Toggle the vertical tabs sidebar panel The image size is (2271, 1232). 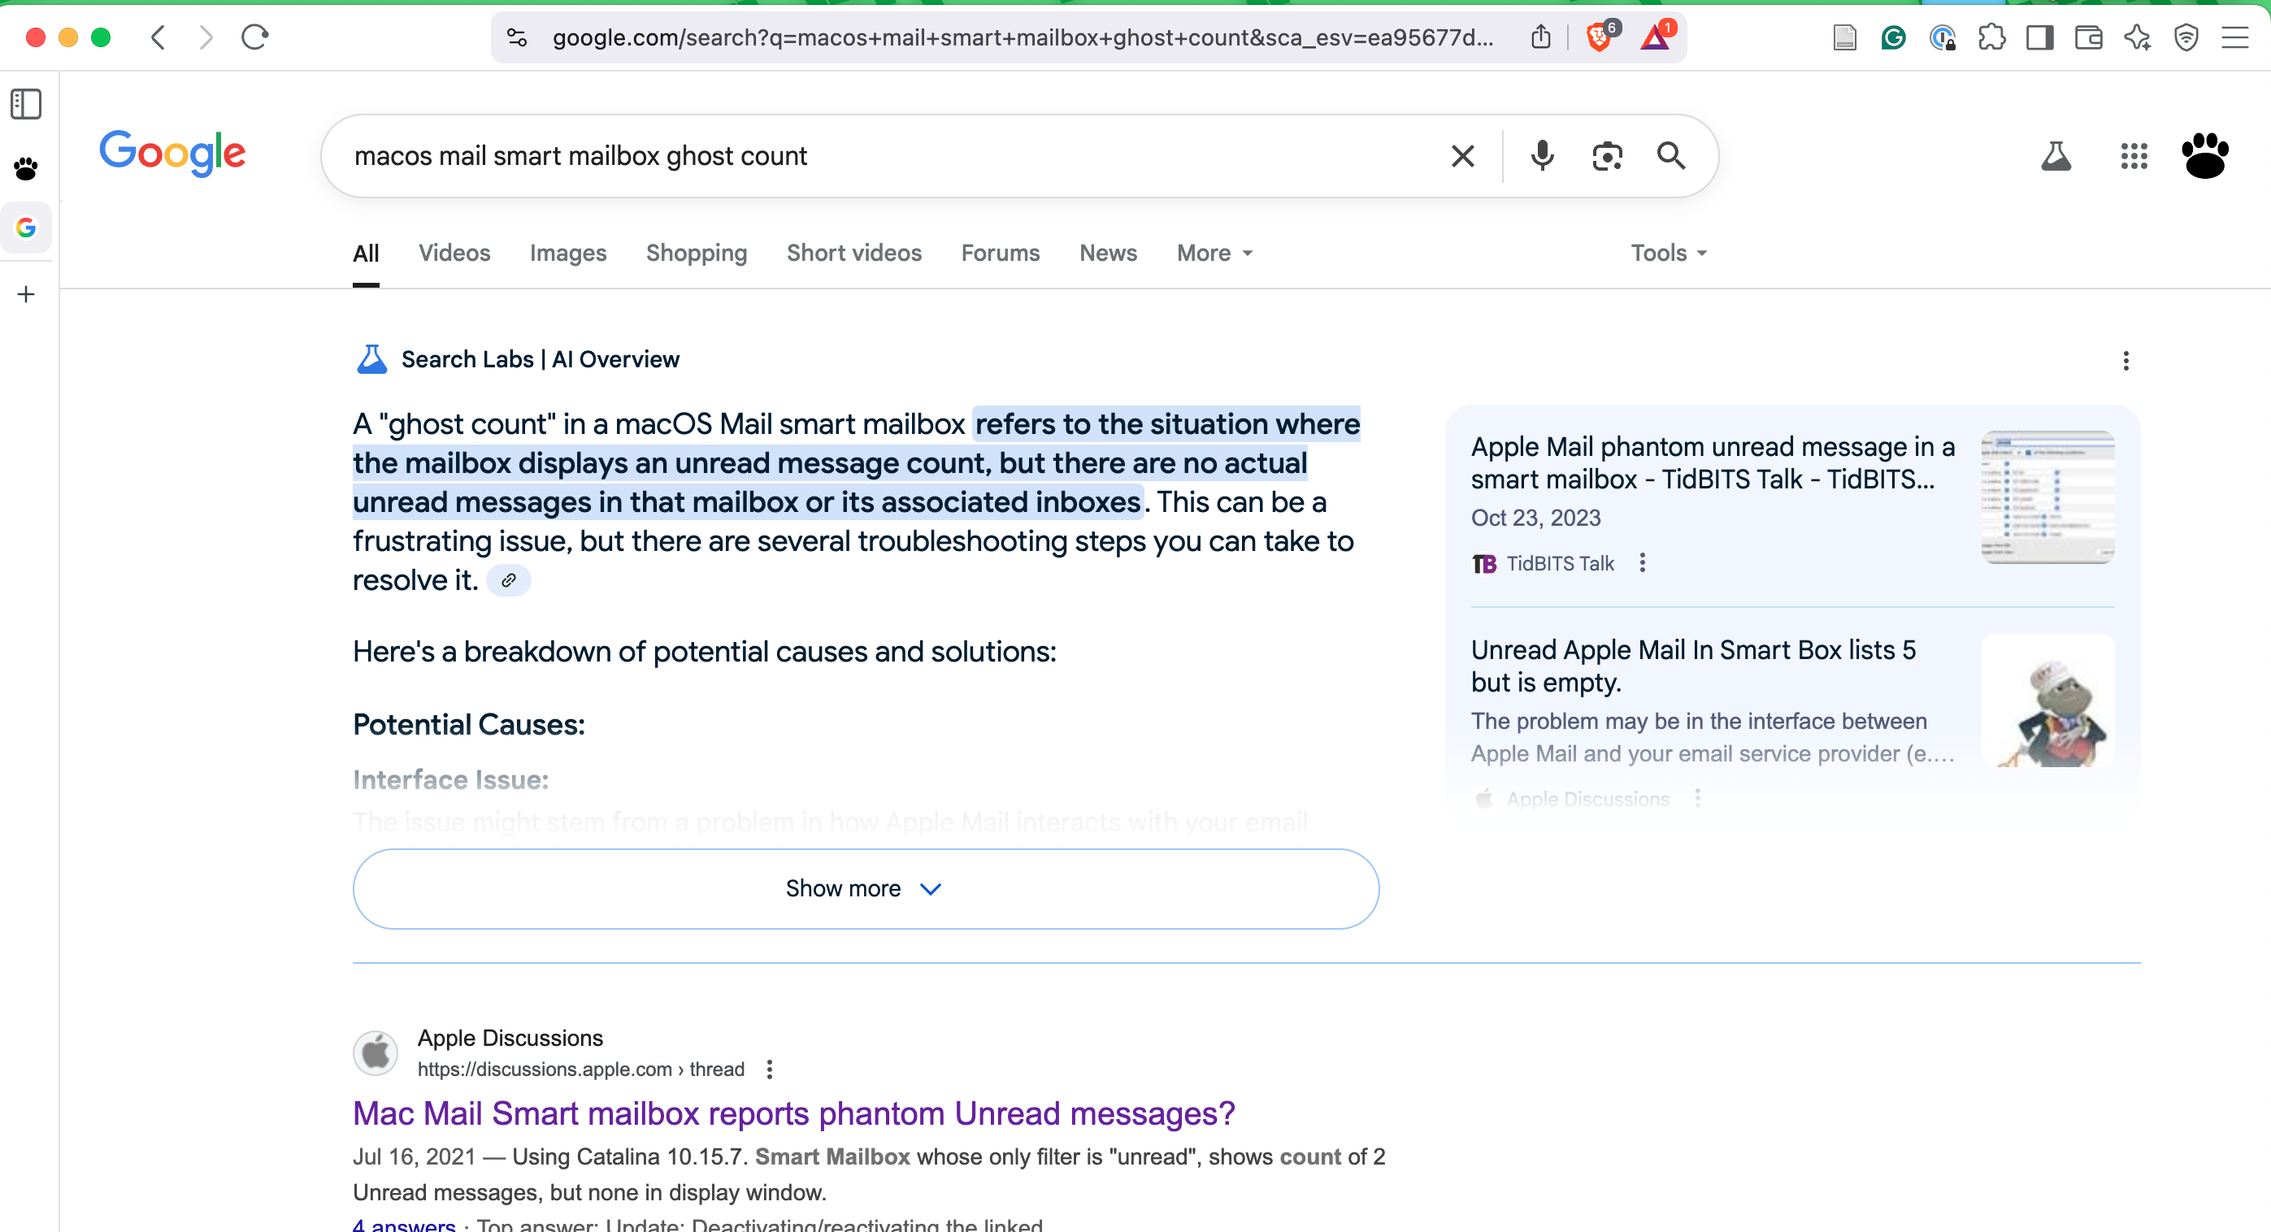coord(25,104)
